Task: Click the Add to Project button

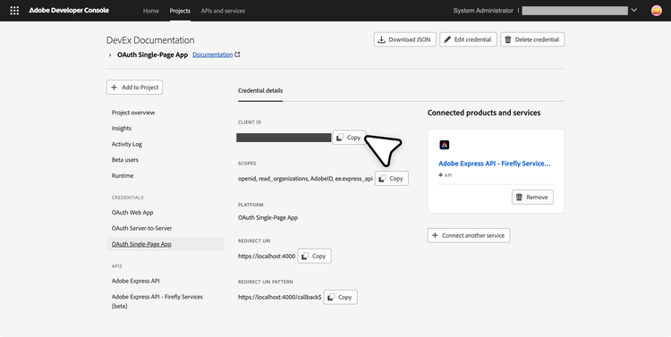Action: [134, 88]
